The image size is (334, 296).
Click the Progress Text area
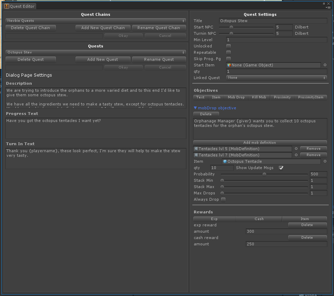(x=96, y=128)
